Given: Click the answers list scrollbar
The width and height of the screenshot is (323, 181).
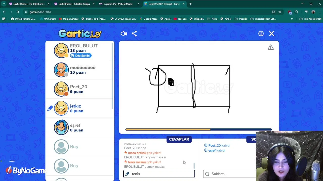Looking at the screenshot, I should [x=194, y=166].
